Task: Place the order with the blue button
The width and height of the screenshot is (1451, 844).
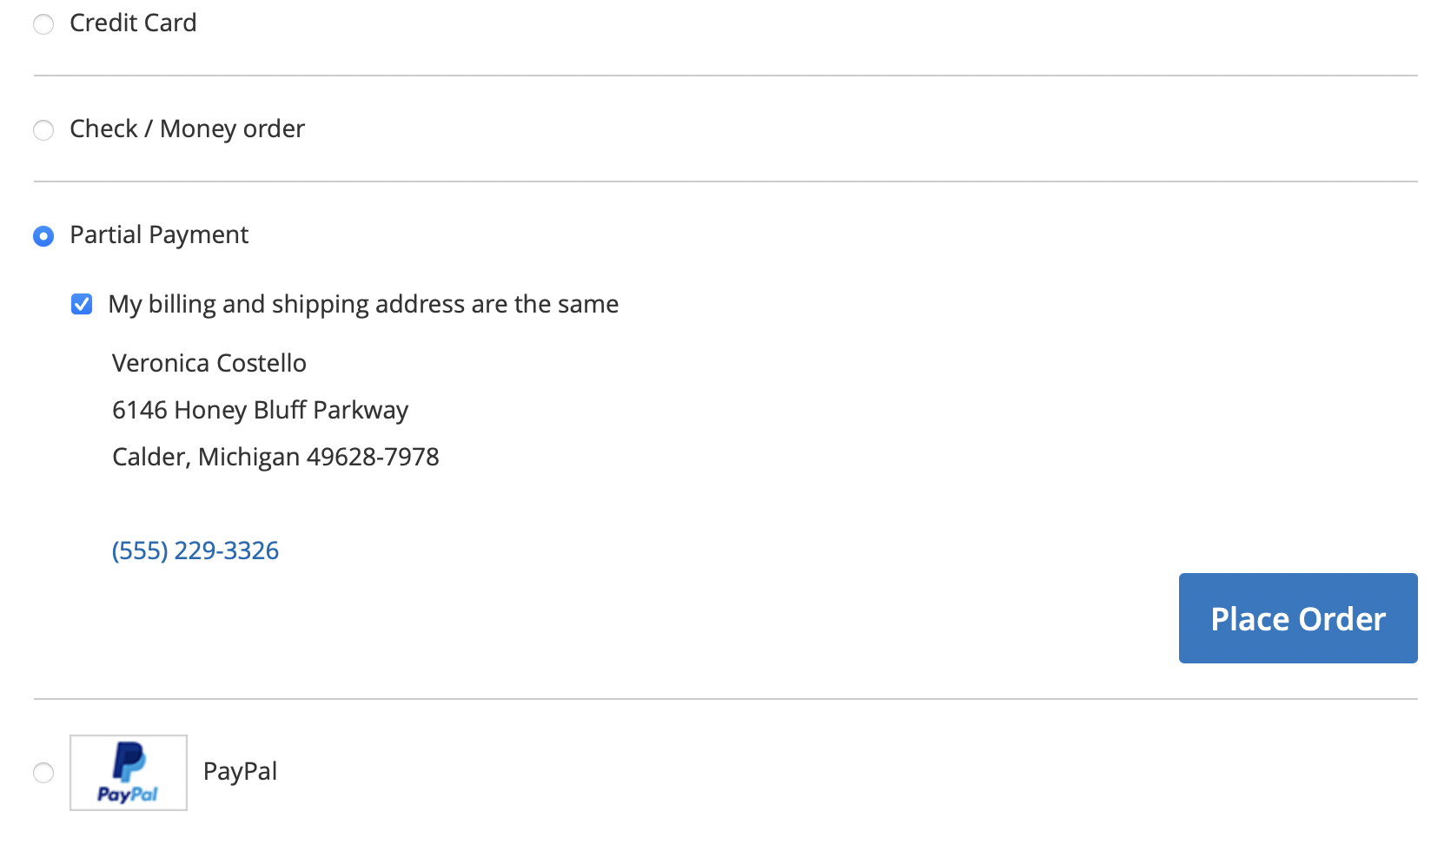Action: point(1298,618)
